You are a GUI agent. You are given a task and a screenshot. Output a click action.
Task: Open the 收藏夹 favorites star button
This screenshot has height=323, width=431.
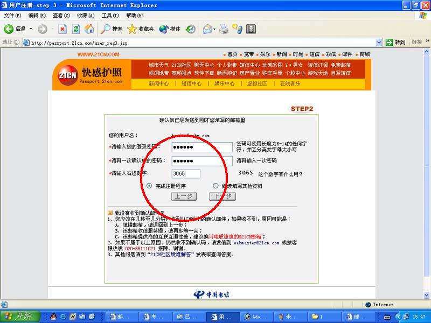pyautogui.click(x=140, y=29)
